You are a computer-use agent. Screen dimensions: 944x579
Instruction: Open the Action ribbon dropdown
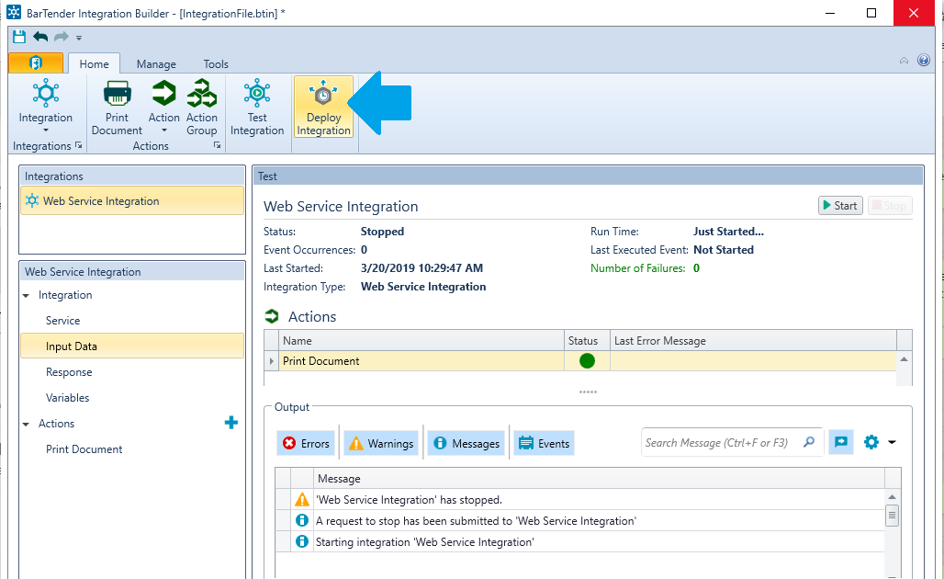[163, 107]
